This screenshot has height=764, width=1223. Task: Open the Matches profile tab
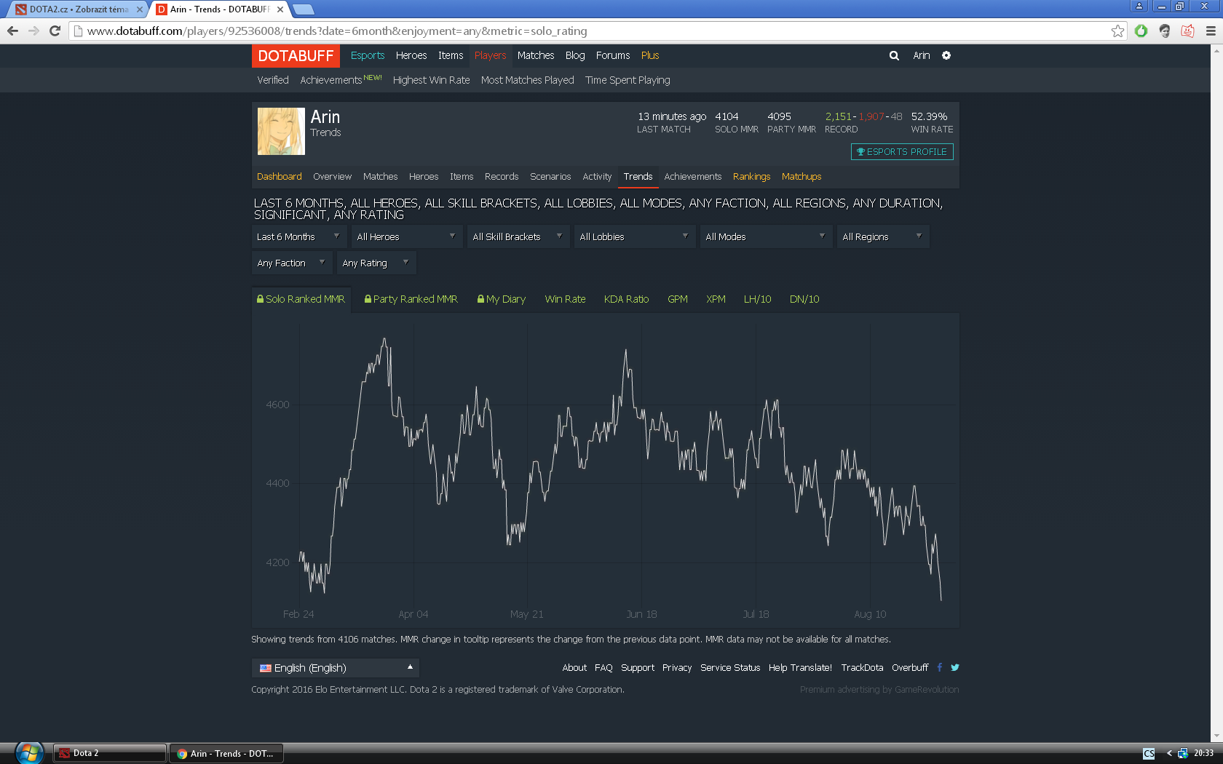[380, 177]
